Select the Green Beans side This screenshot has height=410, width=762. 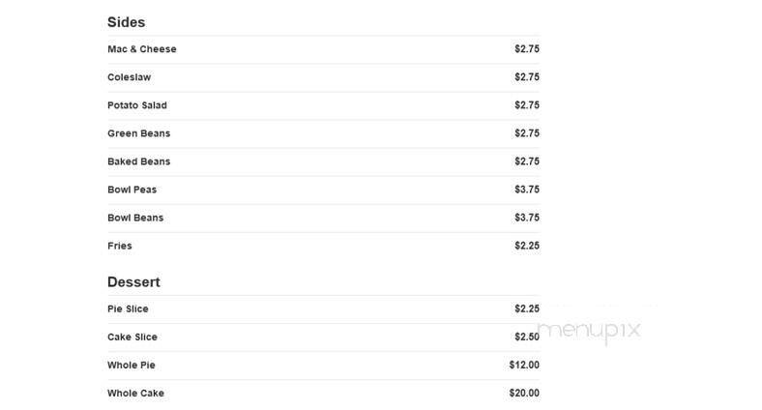click(138, 133)
